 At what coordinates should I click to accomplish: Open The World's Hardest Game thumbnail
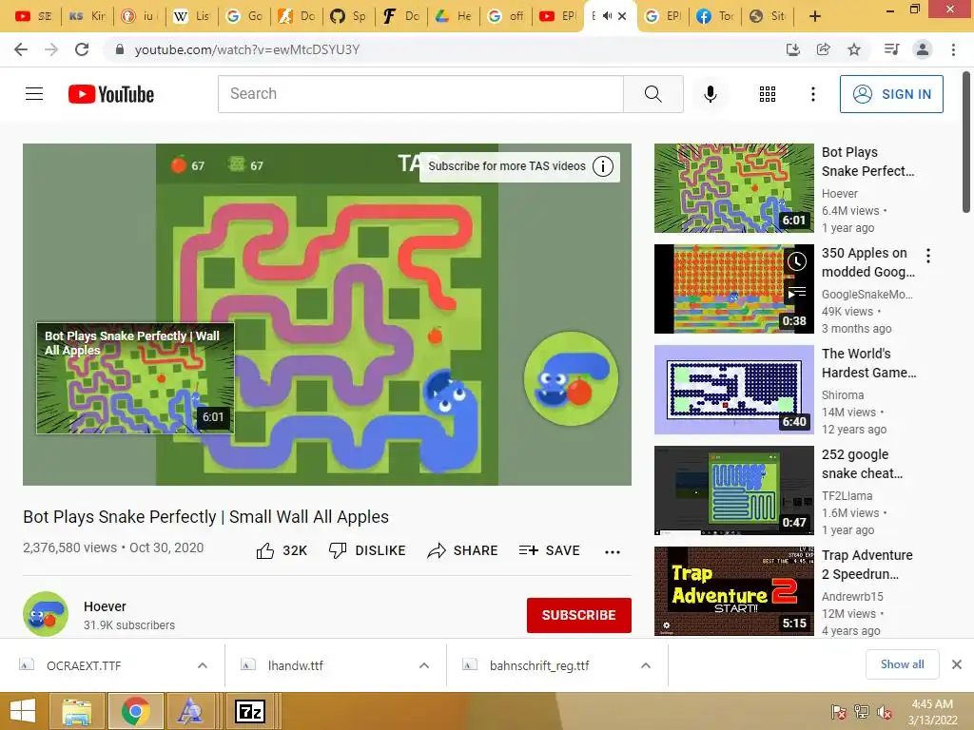tap(733, 390)
